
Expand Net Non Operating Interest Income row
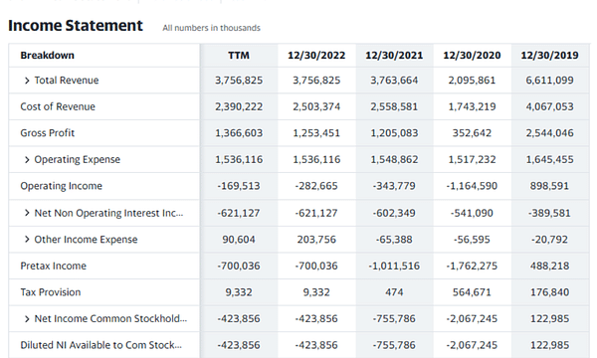pos(27,213)
